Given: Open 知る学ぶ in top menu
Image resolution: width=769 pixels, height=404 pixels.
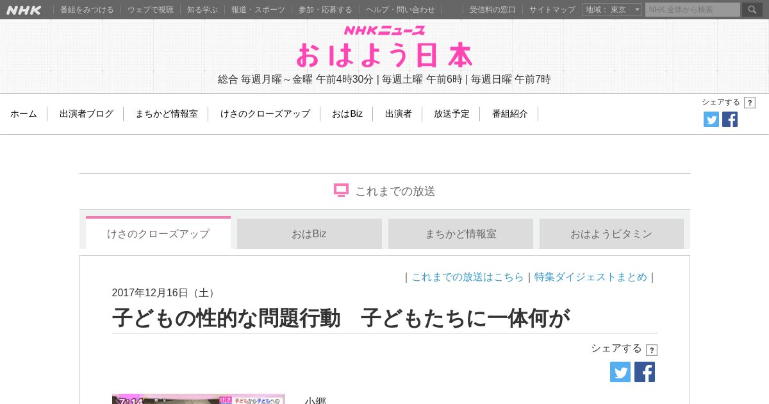Looking at the screenshot, I should pyautogui.click(x=203, y=10).
